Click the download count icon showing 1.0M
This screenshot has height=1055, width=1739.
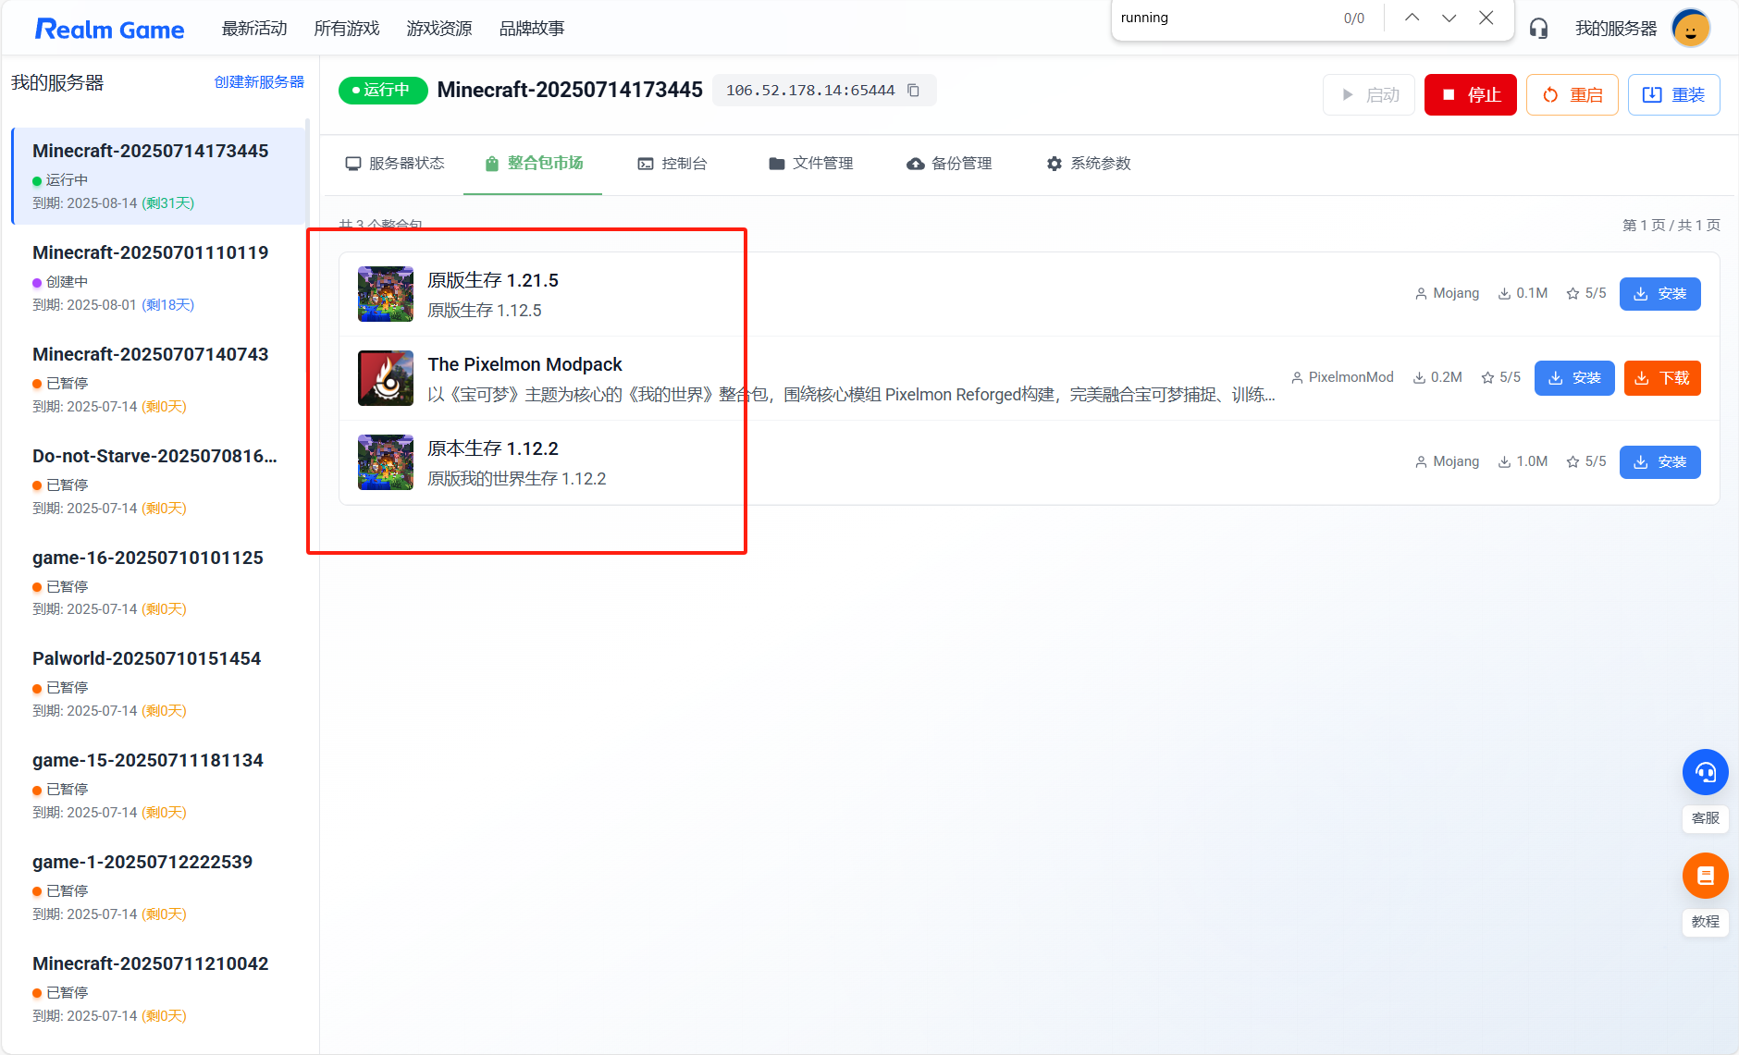tap(1504, 462)
